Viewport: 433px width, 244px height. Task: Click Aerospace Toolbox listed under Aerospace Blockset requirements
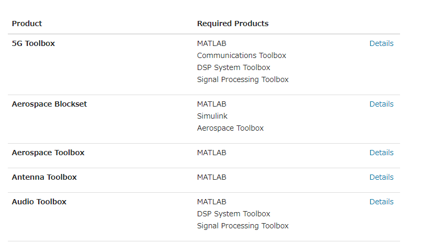(230, 128)
